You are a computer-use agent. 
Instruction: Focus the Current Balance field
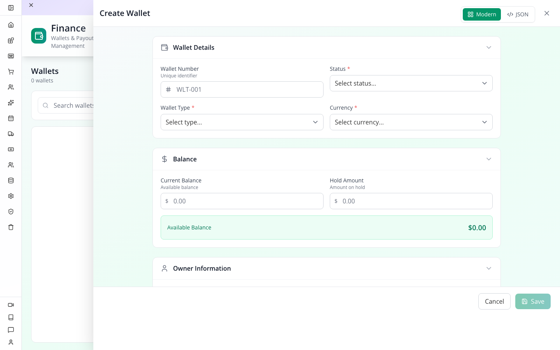[242, 201]
